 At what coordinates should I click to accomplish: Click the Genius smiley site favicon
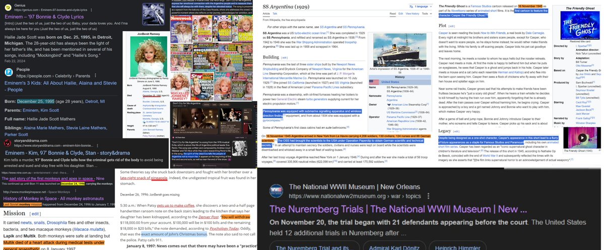[8, 8]
